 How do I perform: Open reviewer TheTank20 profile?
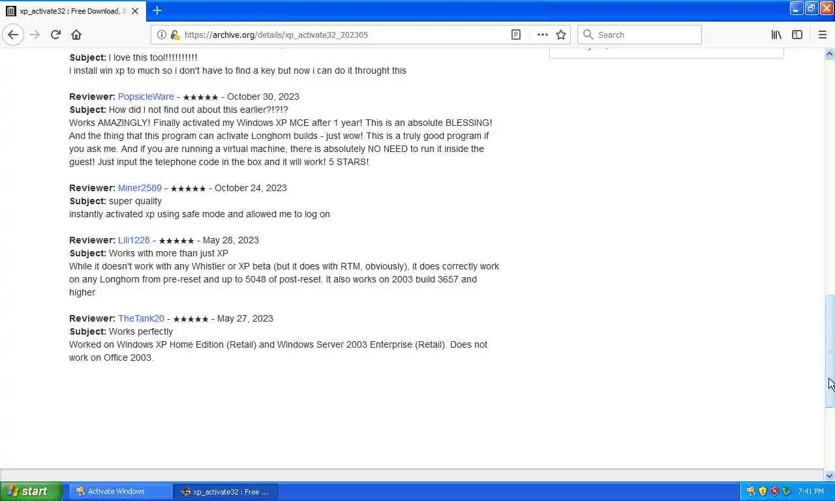141,318
